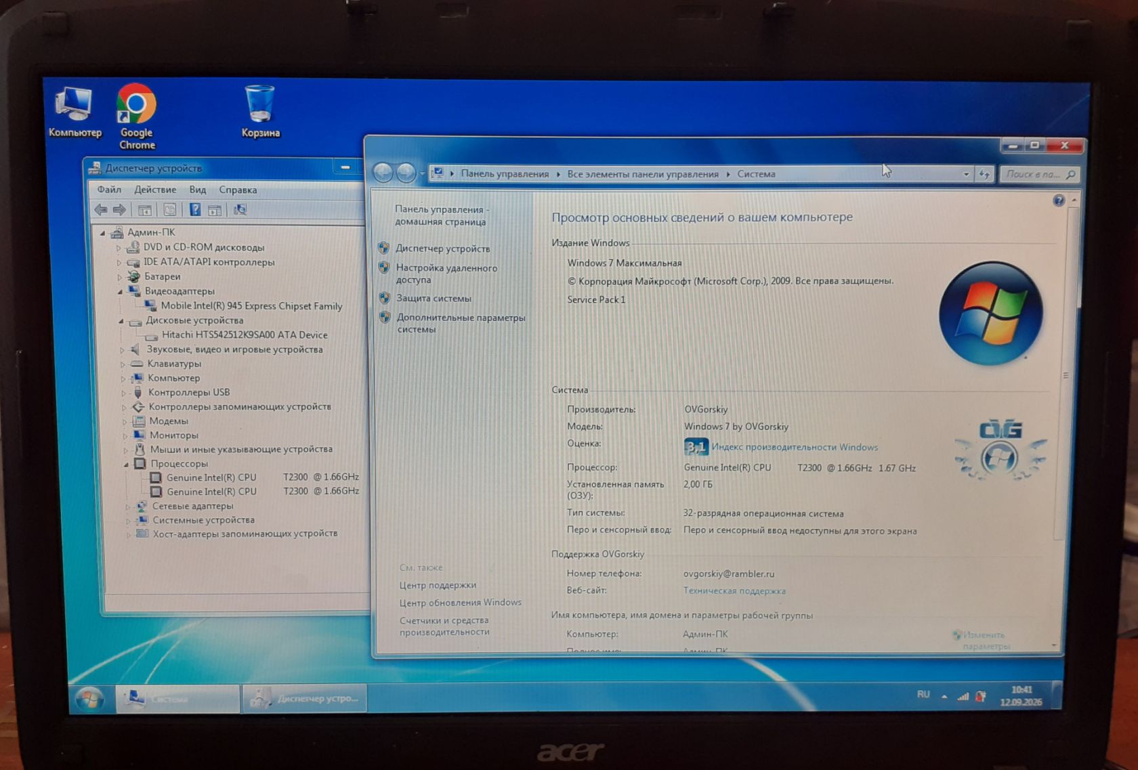Show hidden tray icons arrow
This screenshot has width=1138, height=770.
(944, 696)
